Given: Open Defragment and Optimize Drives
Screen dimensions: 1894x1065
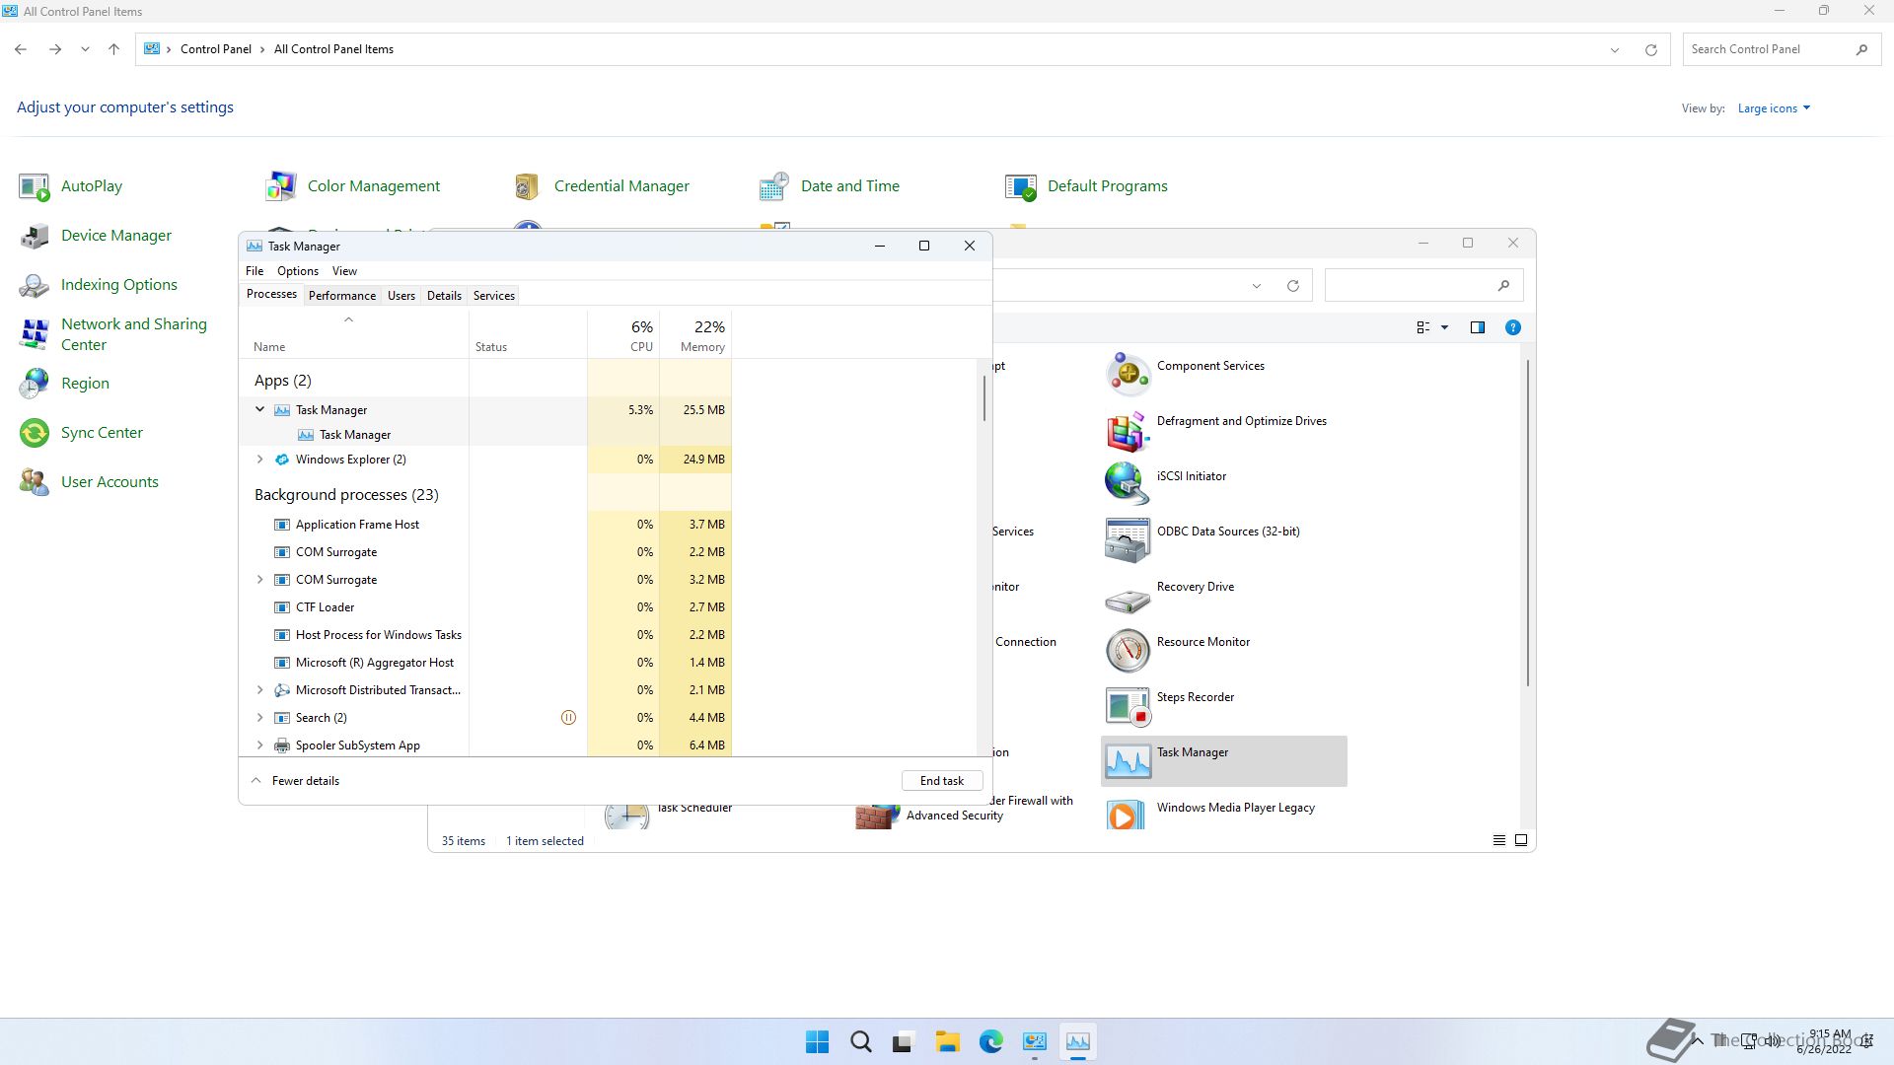Looking at the screenshot, I should point(1223,430).
